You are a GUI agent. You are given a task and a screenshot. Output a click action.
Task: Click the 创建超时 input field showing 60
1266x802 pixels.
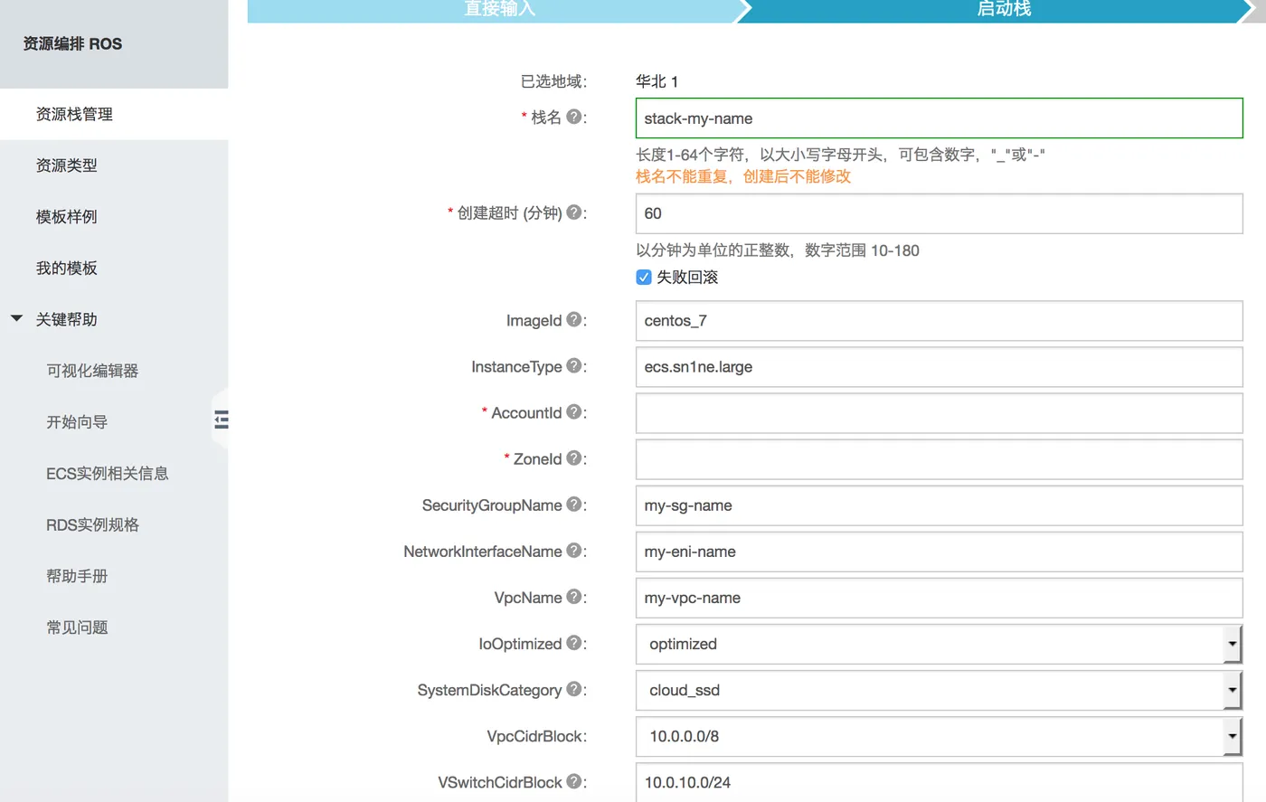coord(939,213)
